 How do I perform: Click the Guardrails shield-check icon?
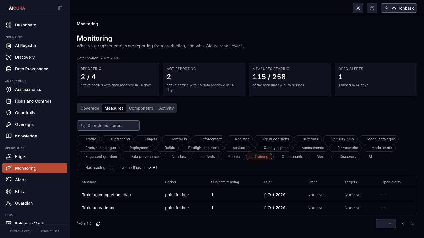click(9, 113)
